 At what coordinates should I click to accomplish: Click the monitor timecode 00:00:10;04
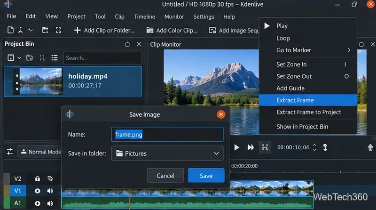click(x=293, y=147)
